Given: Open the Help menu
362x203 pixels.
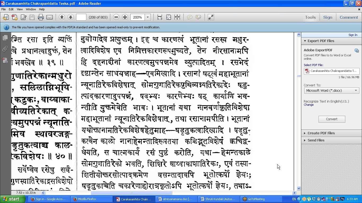Looking at the screenshot, I should click(42, 9).
